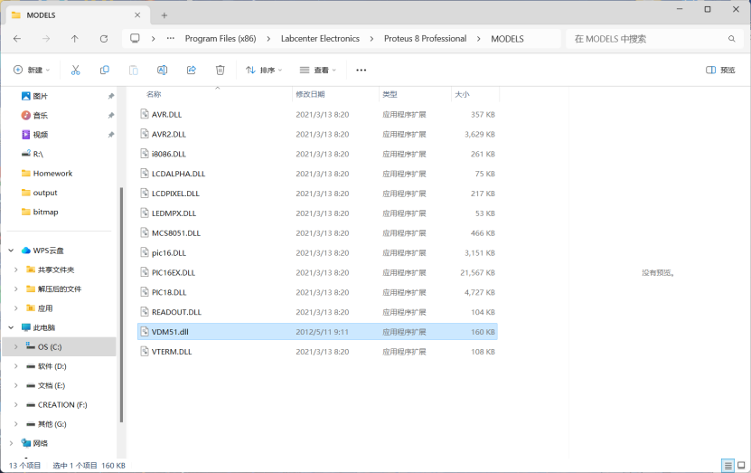Open breadcrumb chevron after Program Files (x86)
This screenshot has height=473, width=751.
point(268,39)
